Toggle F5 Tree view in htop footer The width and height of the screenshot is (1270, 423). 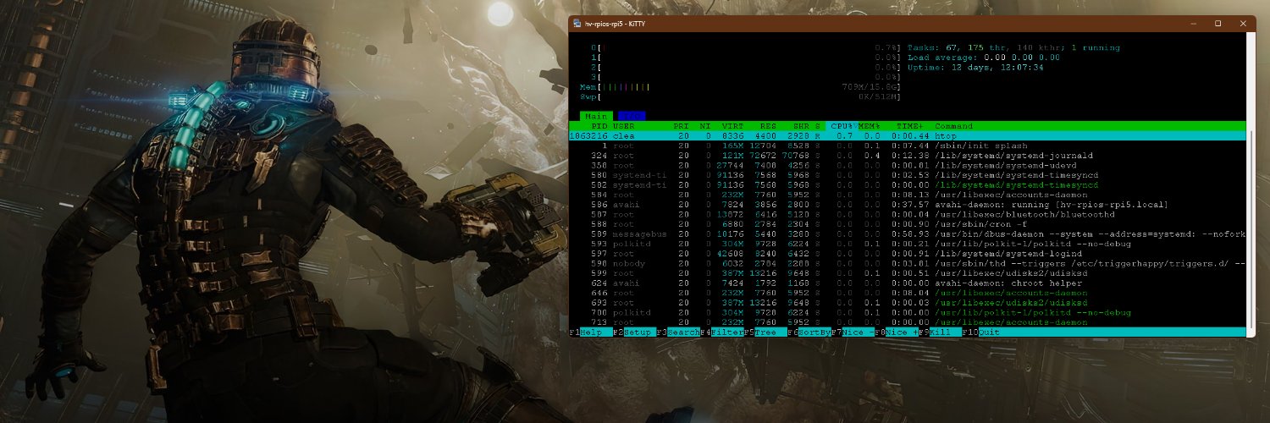point(764,332)
